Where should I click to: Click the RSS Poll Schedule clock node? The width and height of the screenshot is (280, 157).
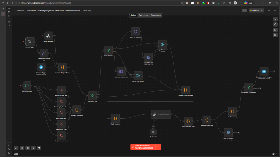(27, 86)
